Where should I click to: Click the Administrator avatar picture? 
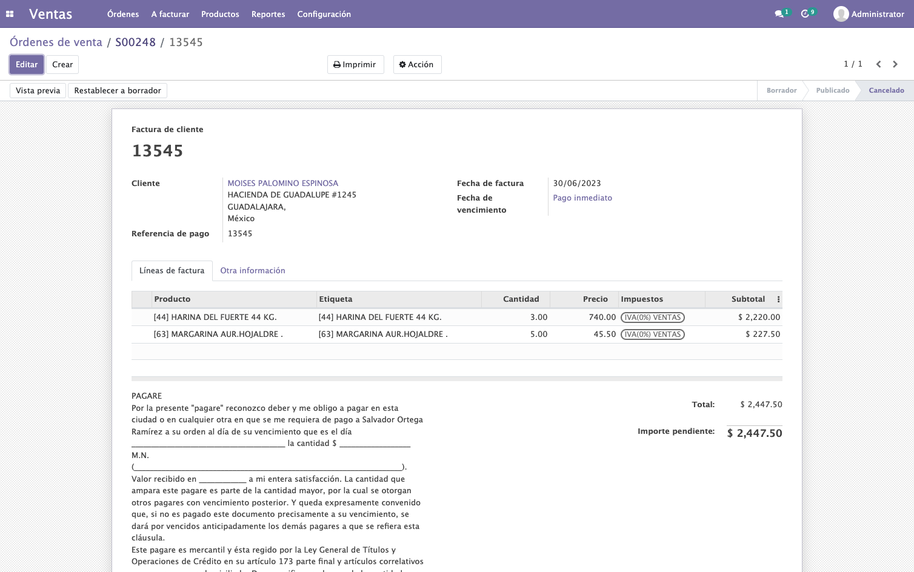841,14
